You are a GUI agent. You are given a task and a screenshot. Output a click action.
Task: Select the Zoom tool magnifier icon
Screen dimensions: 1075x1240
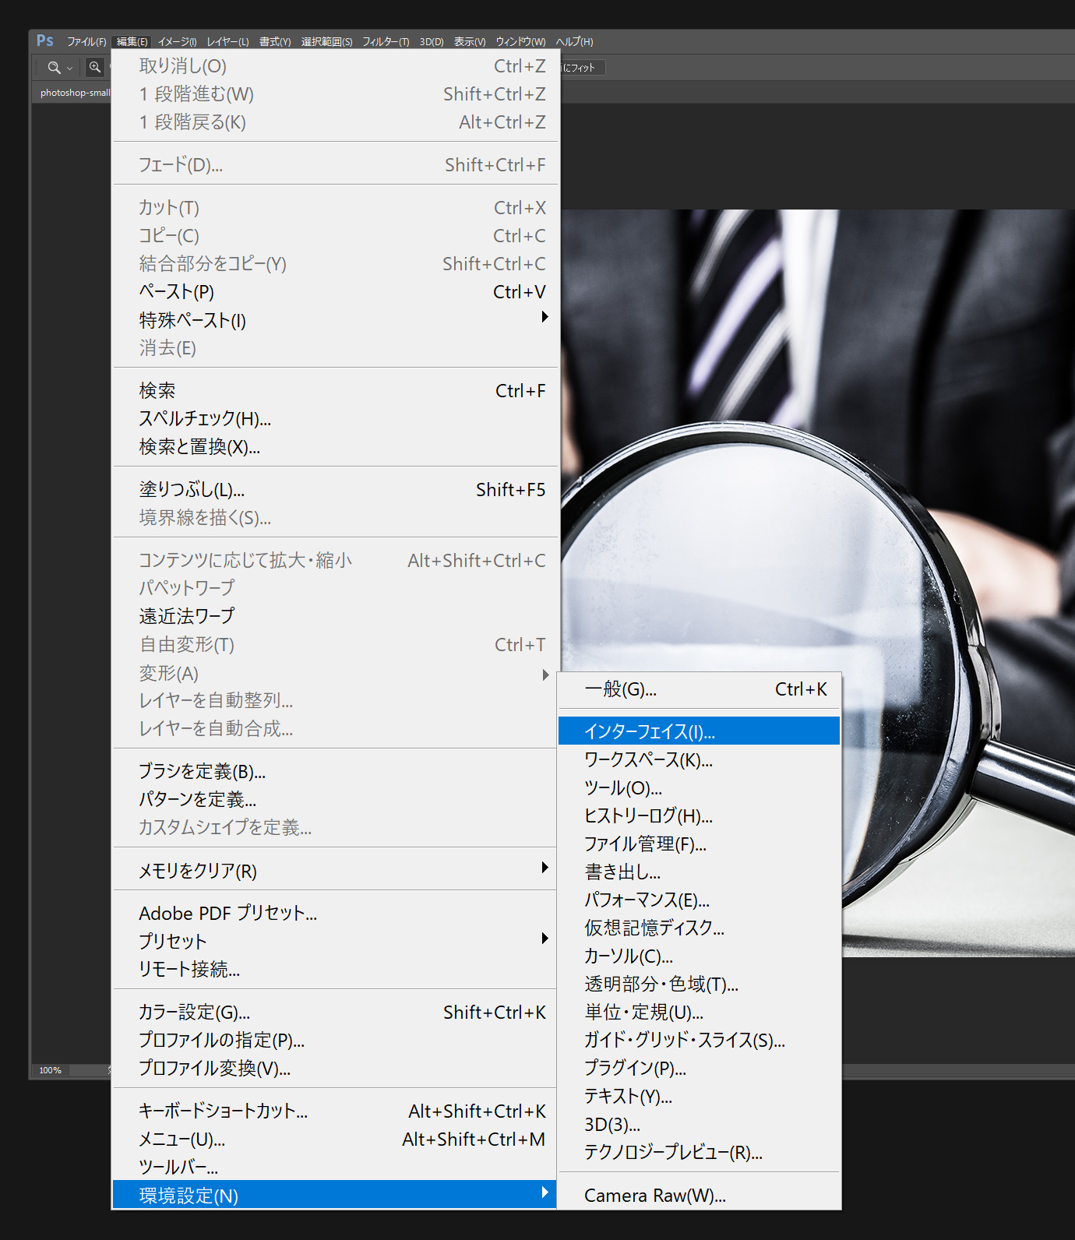pos(53,68)
